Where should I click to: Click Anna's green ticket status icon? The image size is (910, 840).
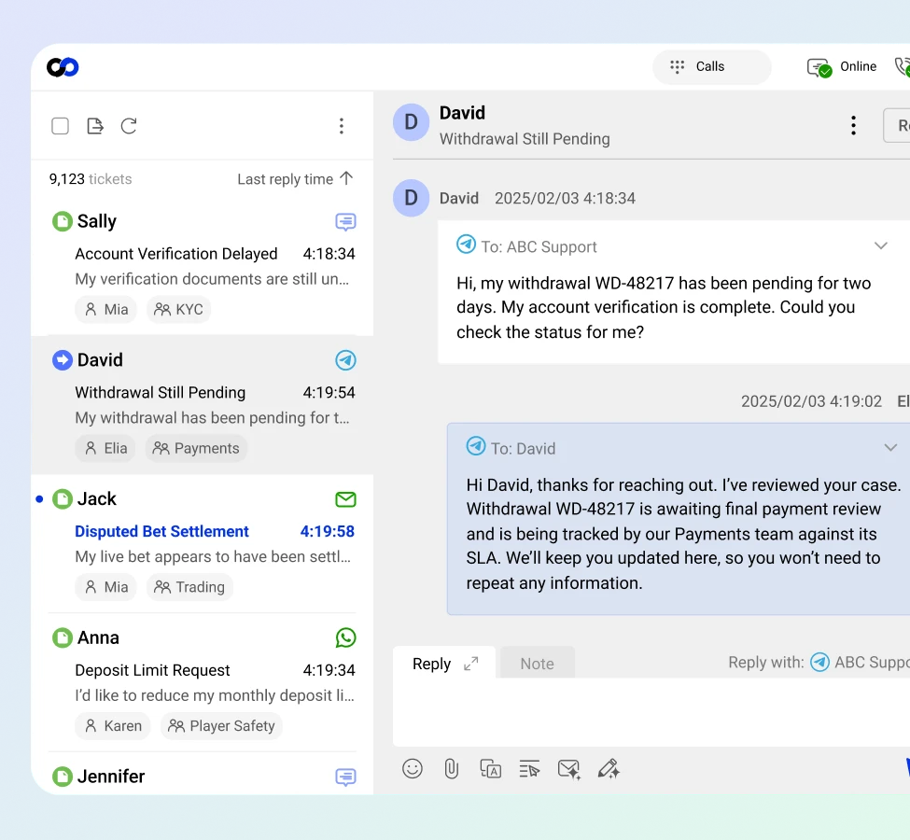pos(63,637)
